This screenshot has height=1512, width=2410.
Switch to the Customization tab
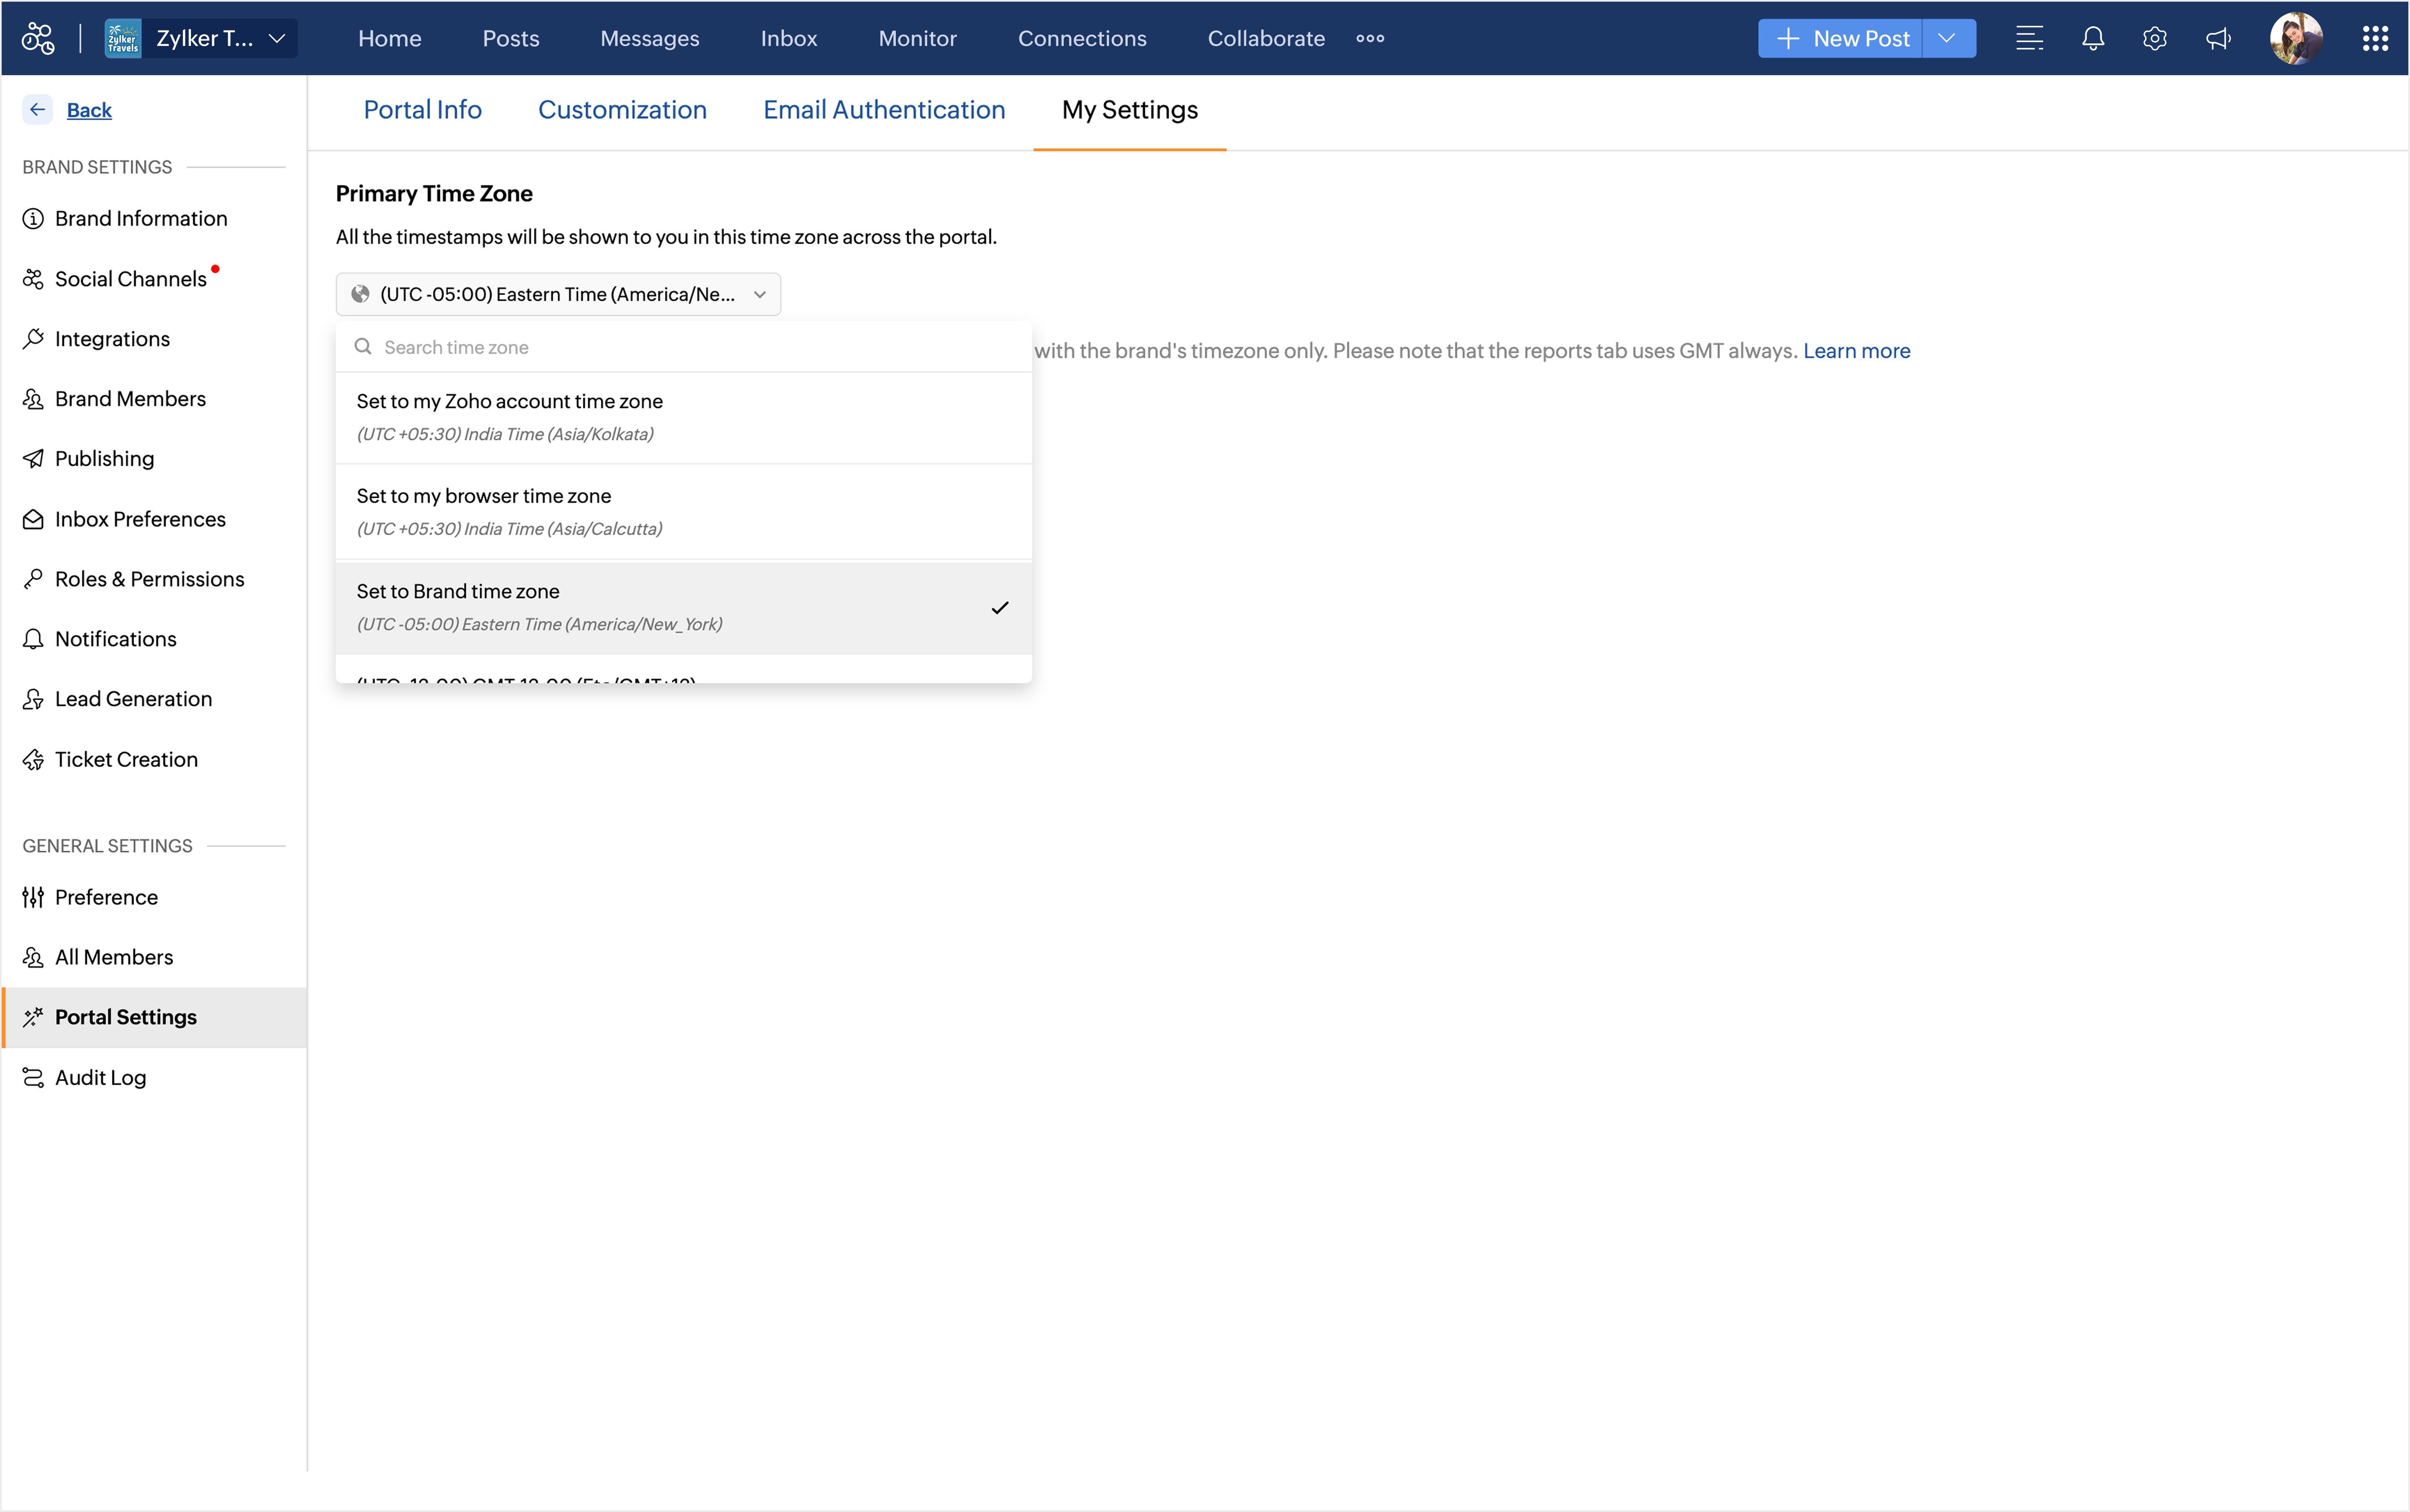(621, 110)
